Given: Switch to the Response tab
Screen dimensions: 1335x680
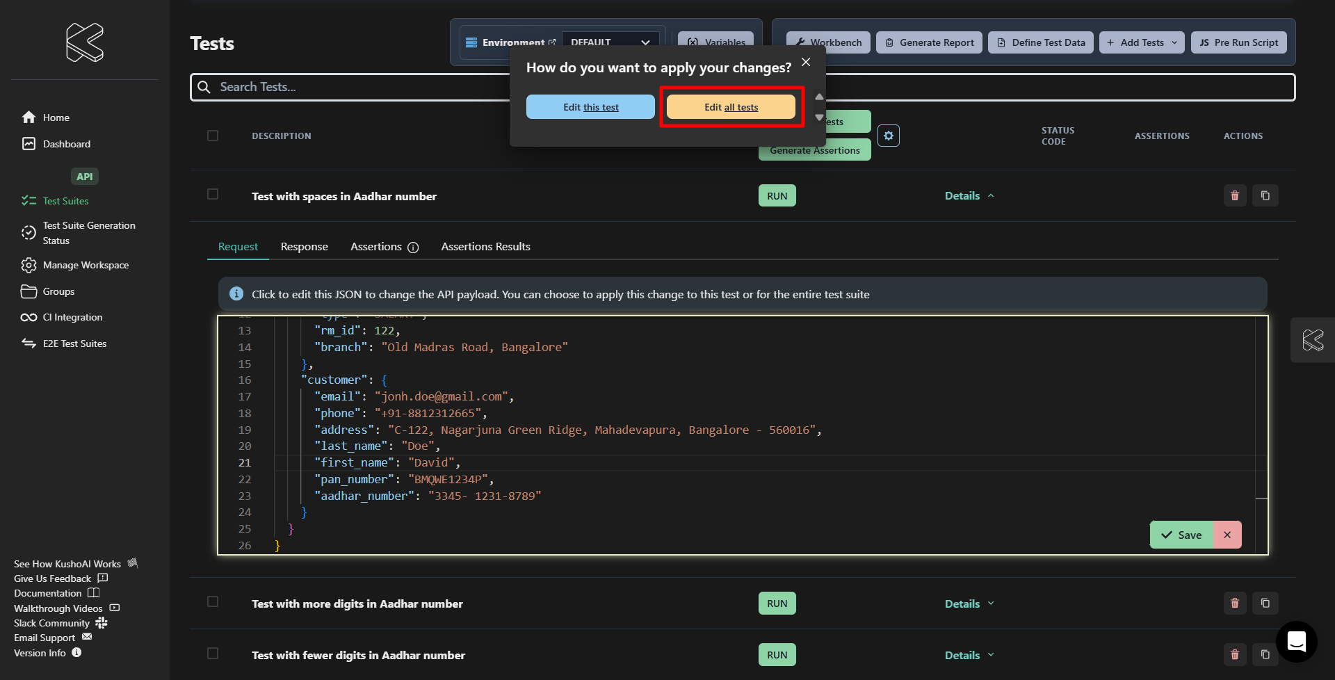Looking at the screenshot, I should point(304,247).
